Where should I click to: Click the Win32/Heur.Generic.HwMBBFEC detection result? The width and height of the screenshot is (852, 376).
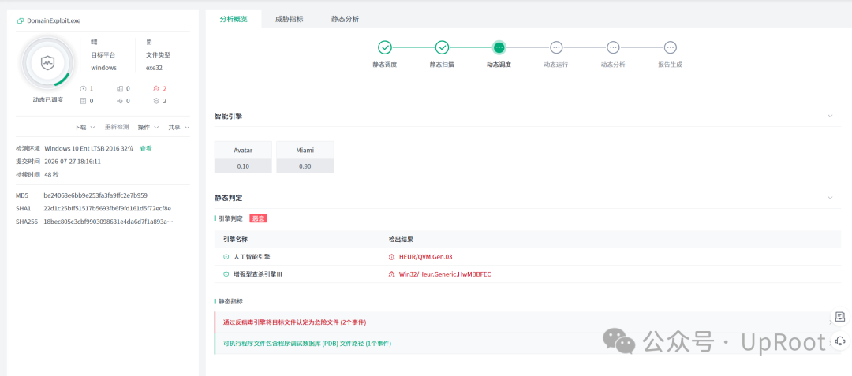445,274
